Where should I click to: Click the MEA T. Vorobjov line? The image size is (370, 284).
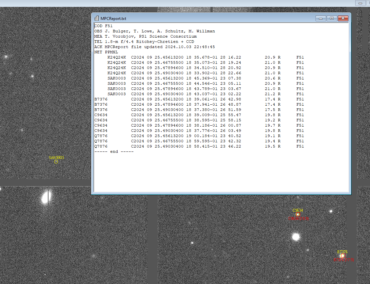tap(146, 36)
